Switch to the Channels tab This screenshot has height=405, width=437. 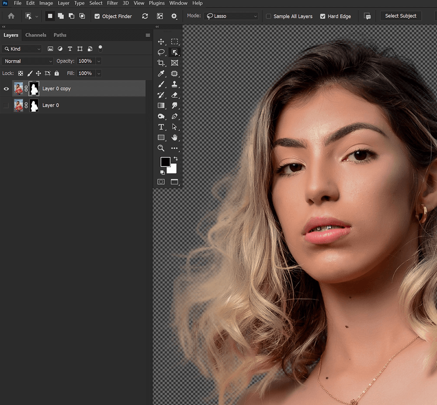click(x=36, y=35)
